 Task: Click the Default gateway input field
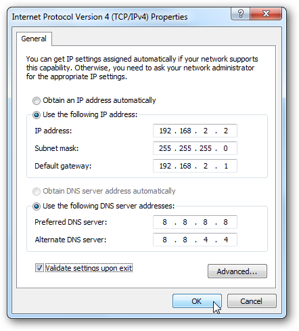tap(195, 166)
